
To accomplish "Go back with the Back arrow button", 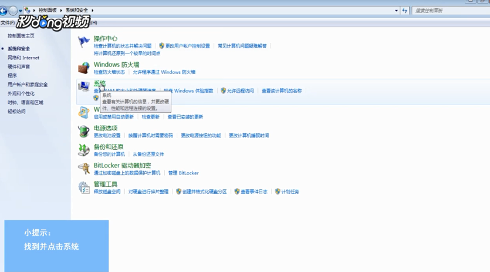I will click(x=4, y=11).
